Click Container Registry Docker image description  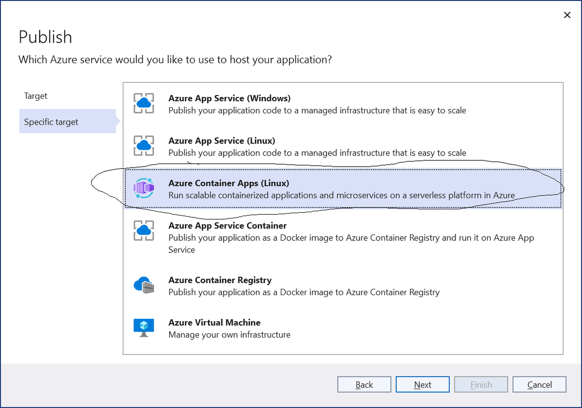pyautogui.click(x=304, y=292)
